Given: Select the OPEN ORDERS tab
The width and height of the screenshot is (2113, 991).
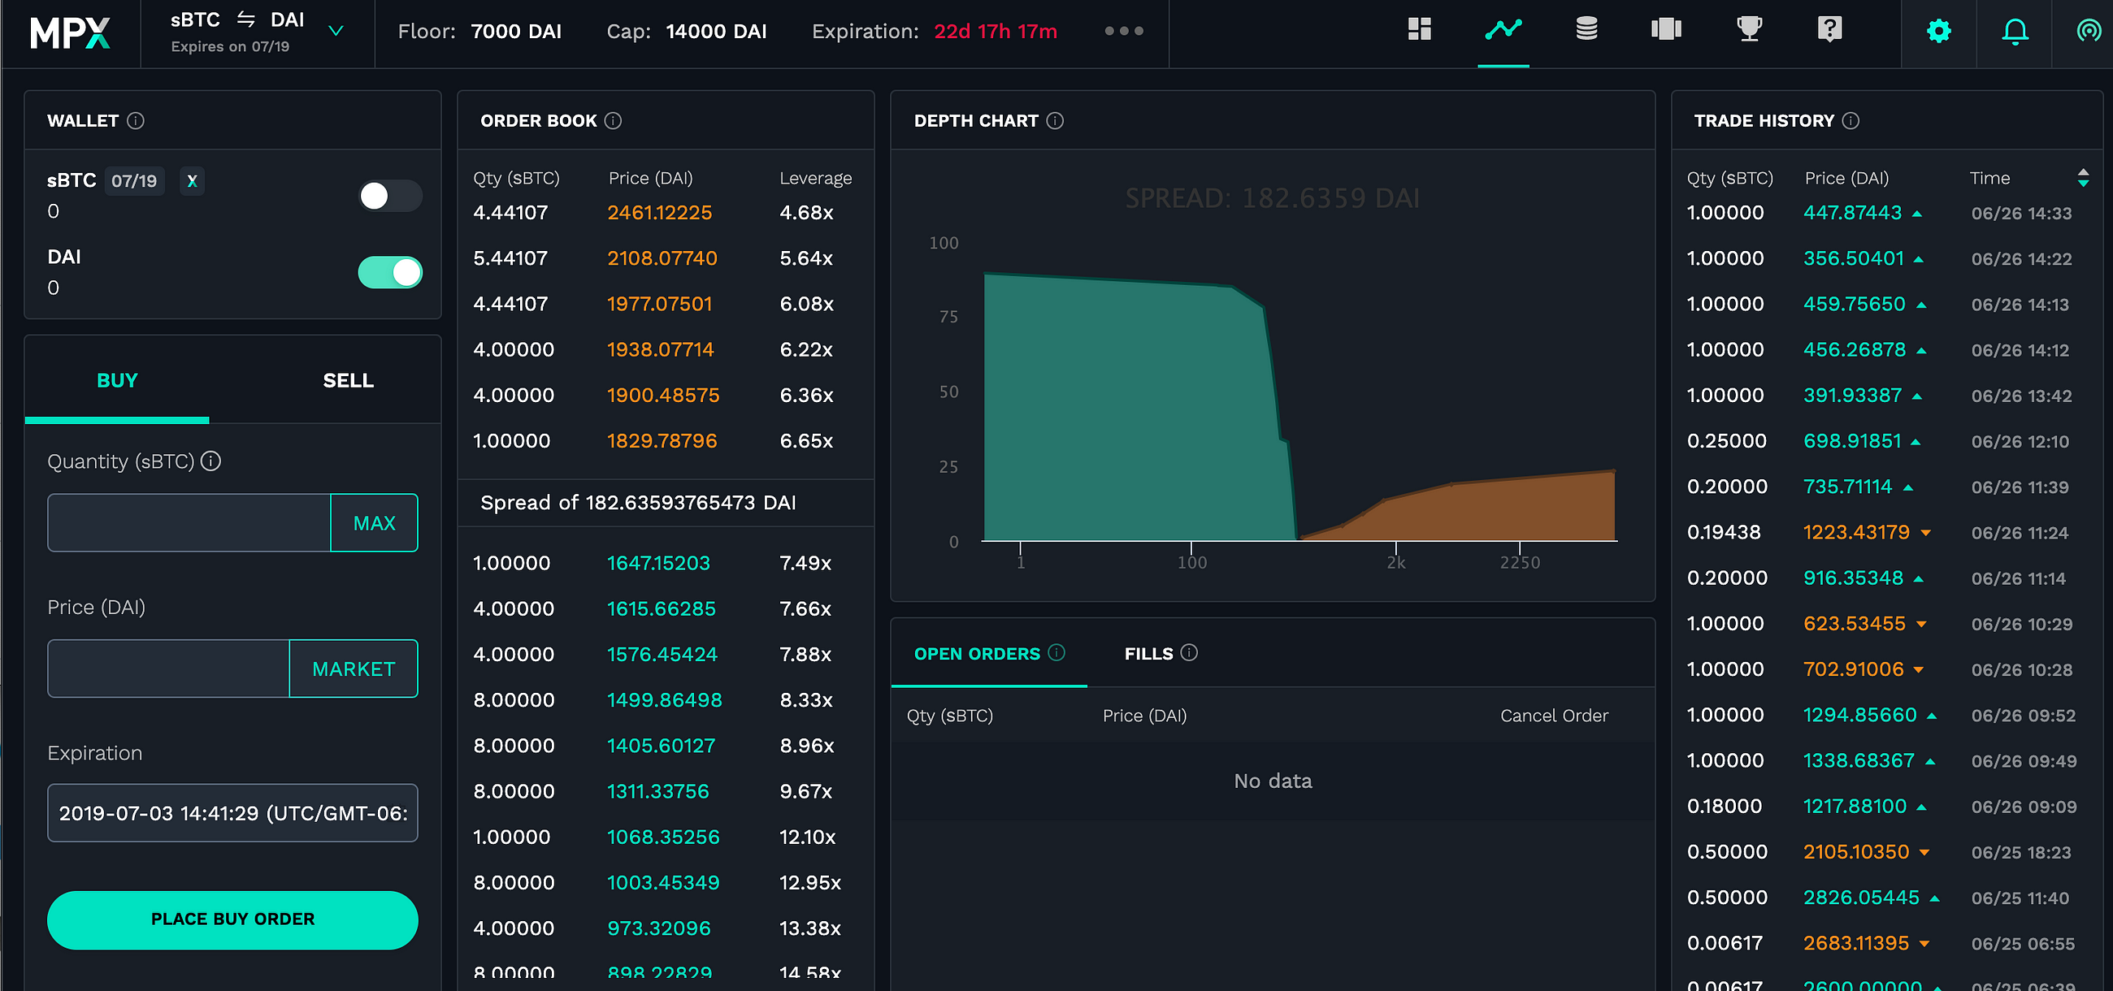Looking at the screenshot, I should click(x=988, y=654).
